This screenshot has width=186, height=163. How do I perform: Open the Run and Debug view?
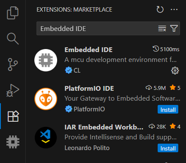click(x=13, y=90)
